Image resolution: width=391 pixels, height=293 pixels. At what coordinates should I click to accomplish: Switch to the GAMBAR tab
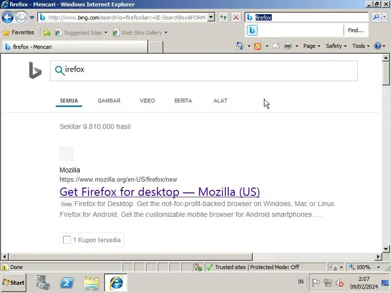click(109, 101)
